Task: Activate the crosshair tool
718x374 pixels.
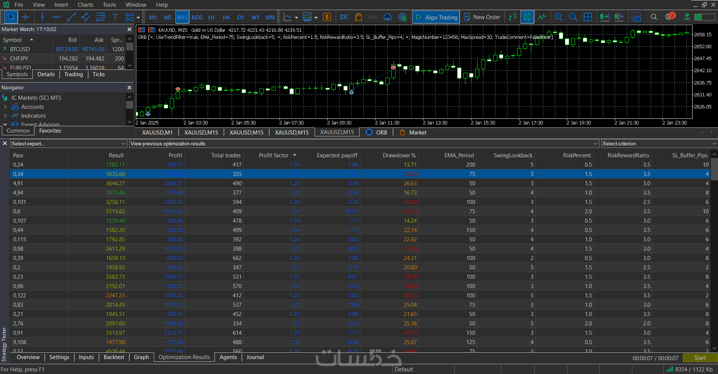Action: pyautogui.click(x=25, y=17)
